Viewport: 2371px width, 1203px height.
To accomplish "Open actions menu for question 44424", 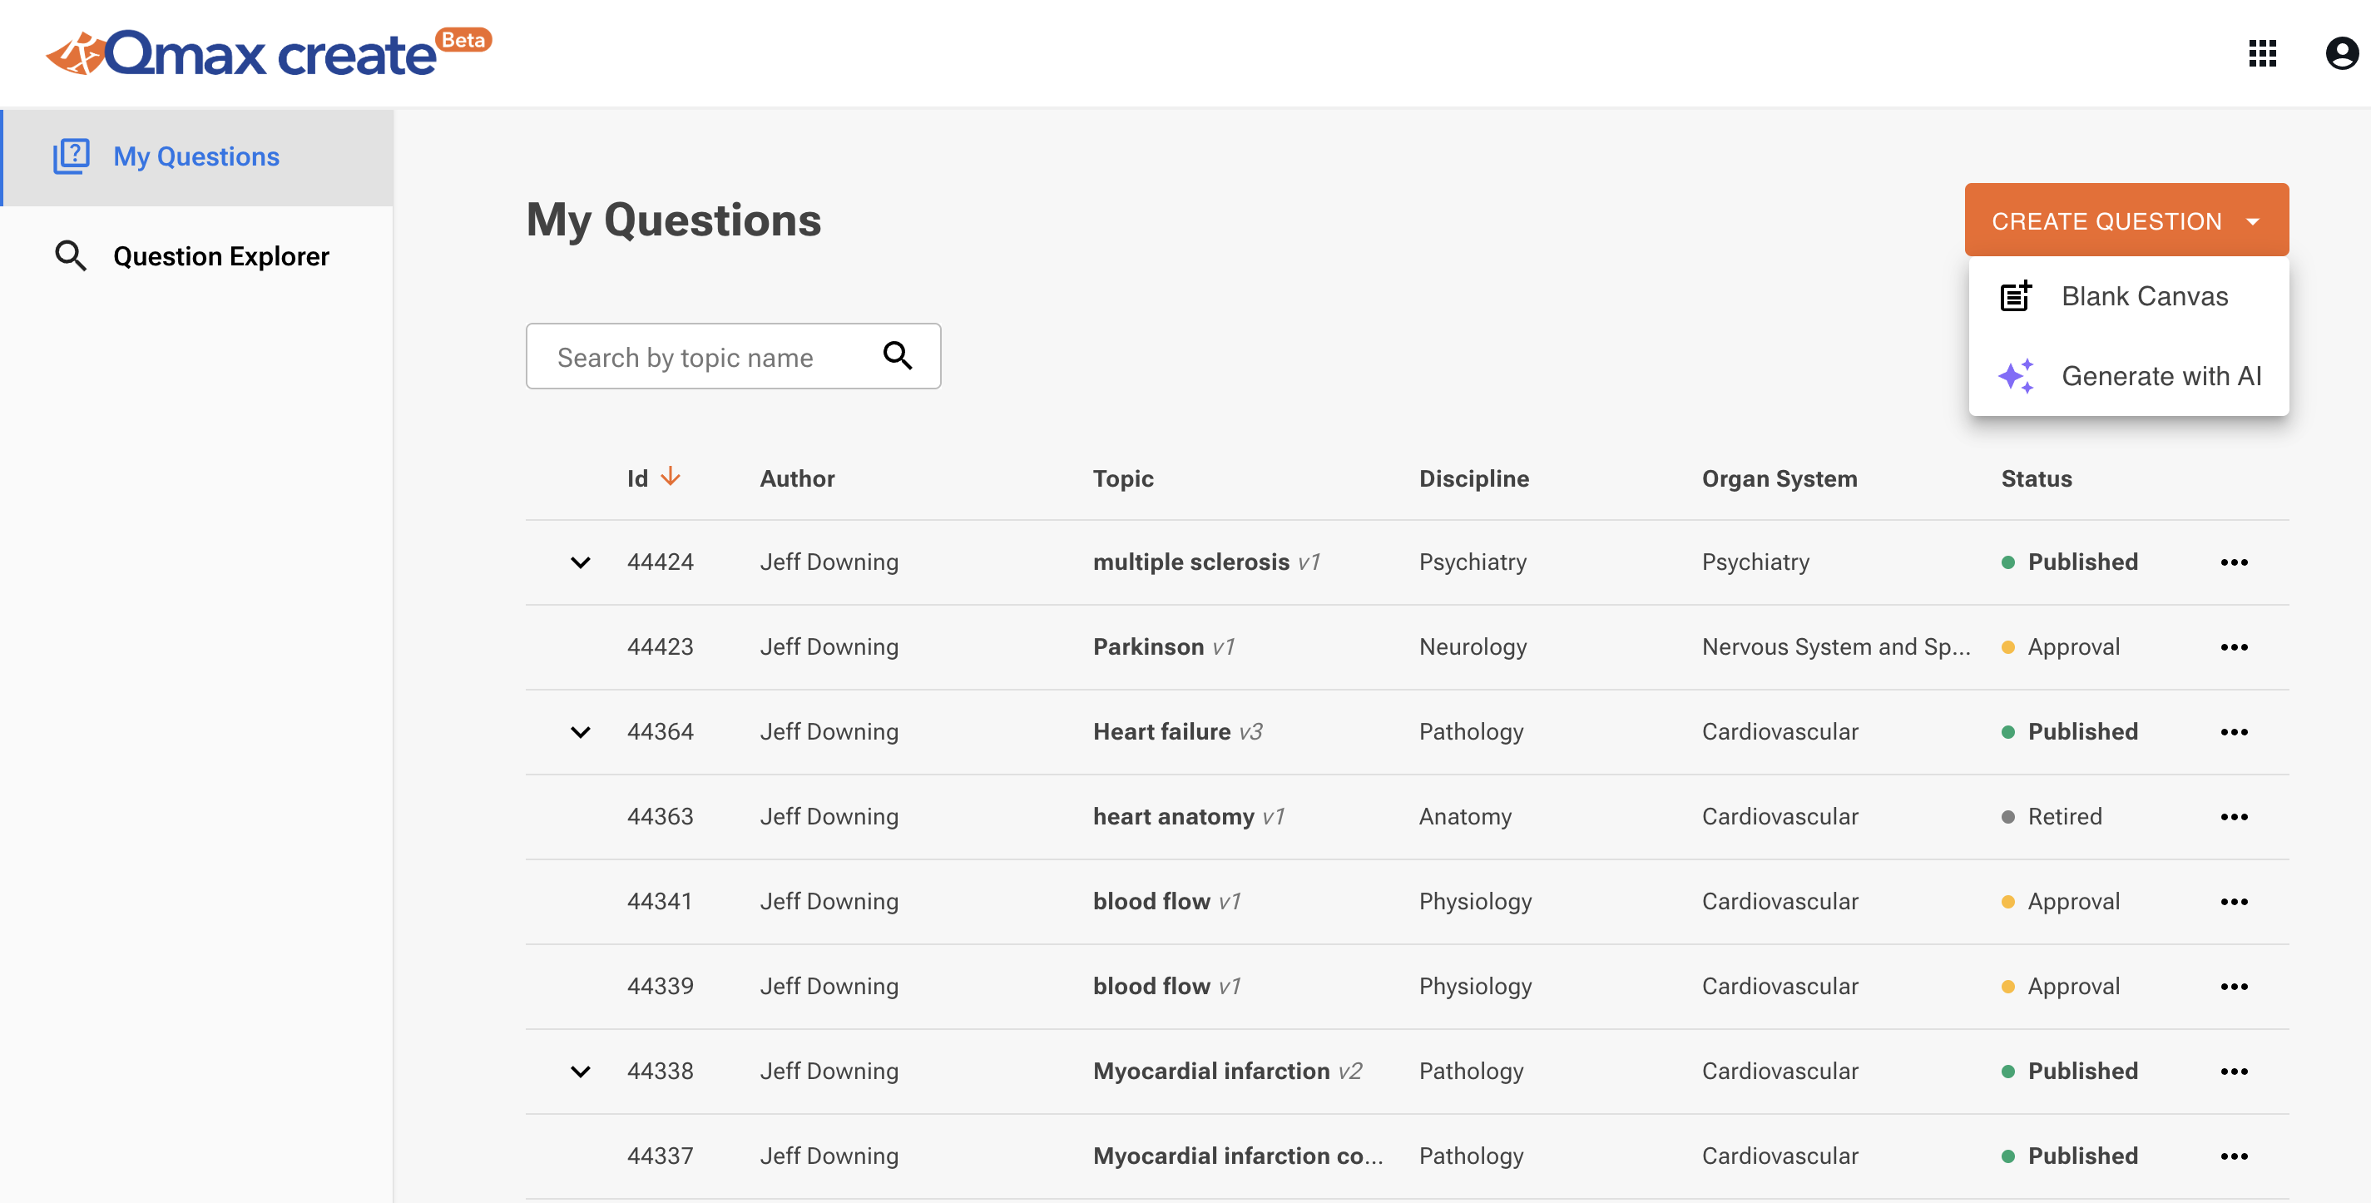I will [2235, 562].
